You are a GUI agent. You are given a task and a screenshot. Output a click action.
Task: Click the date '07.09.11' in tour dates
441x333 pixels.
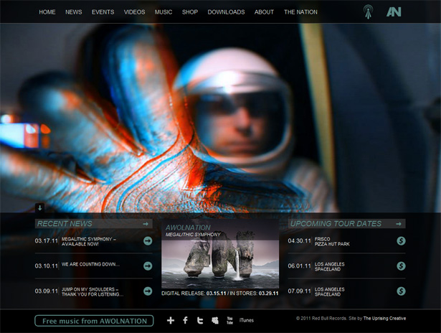299,291
